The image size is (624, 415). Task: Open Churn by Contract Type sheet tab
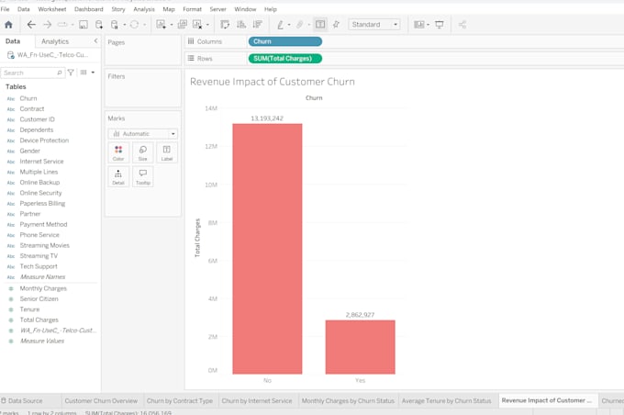tap(180, 400)
